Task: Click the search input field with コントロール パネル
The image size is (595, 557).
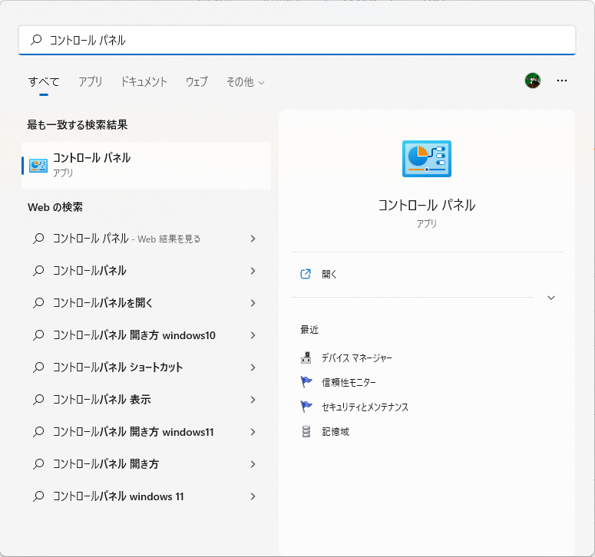Action: point(307,40)
